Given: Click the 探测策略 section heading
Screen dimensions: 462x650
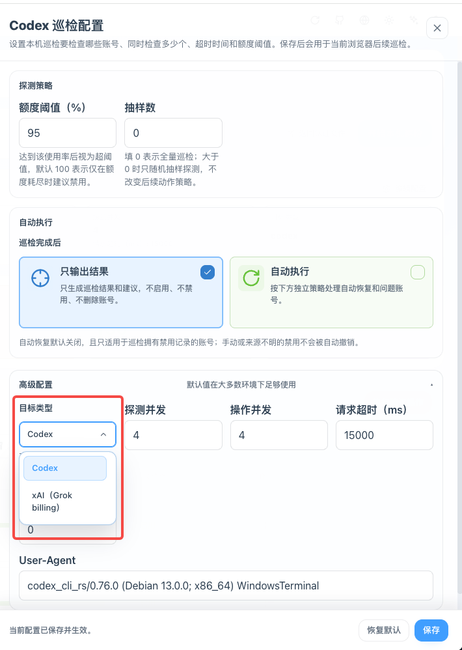Looking at the screenshot, I should 36,86.
